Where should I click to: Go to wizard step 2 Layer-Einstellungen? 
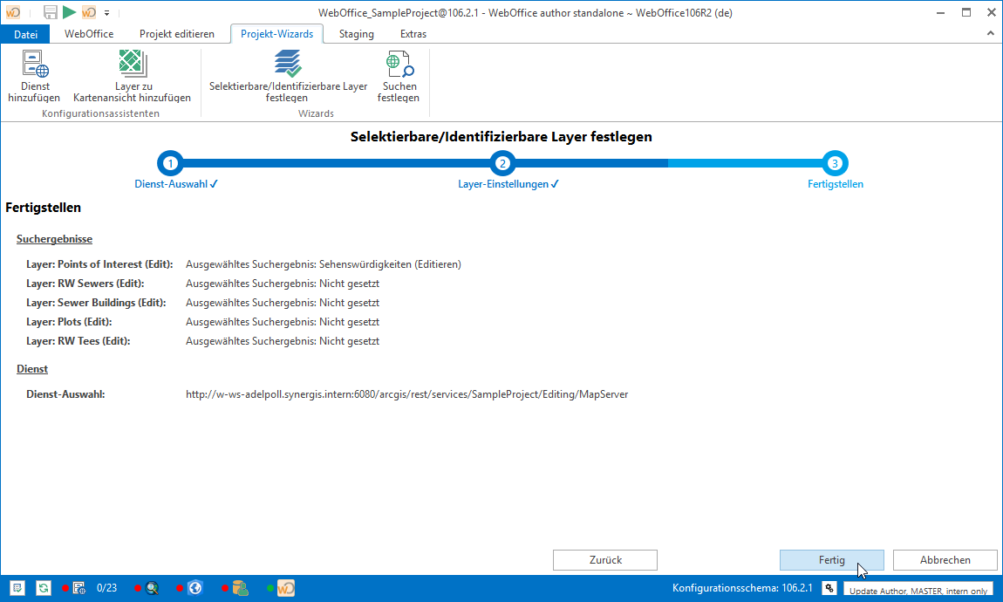pyautogui.click(x=502, y=163)
